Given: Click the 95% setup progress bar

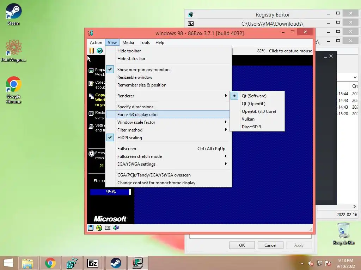Looking at the screenshot, I should click(x=111, y=192).
